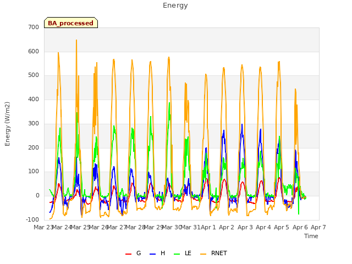Image resolution: width=352 pixels, height=264 pixels.
Task: Click the red G legend swatch
Action: [128, 254]
